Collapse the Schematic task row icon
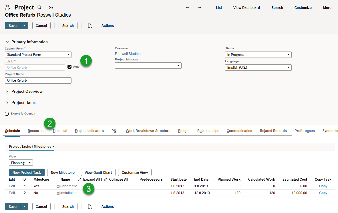338x213 pixels. coord(58,186)
